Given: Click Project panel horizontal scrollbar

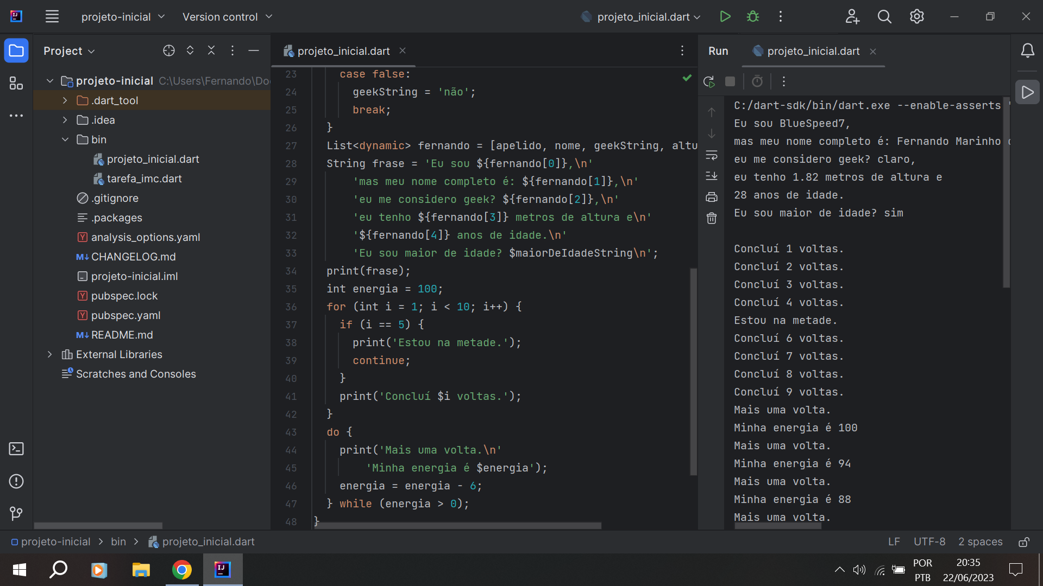Looking at the screenshot, I should pos(98,525).
